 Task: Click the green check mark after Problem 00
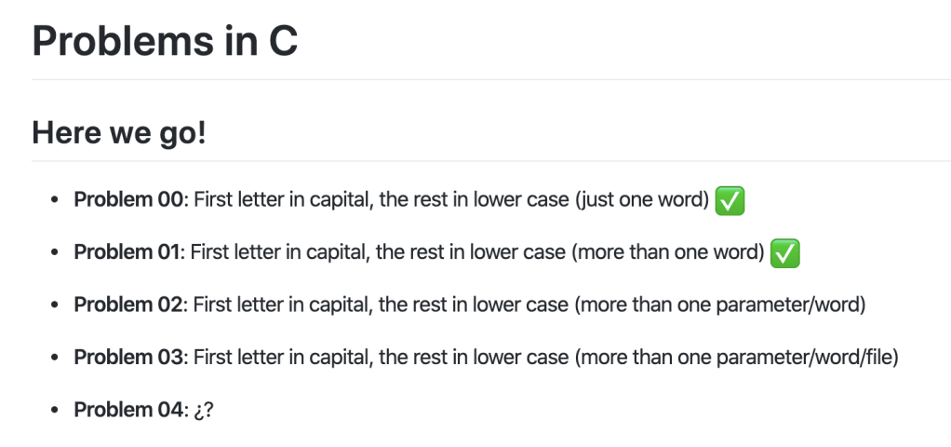pos(730,200)
